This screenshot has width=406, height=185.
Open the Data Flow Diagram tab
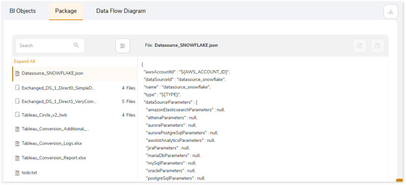click(121, 11)
